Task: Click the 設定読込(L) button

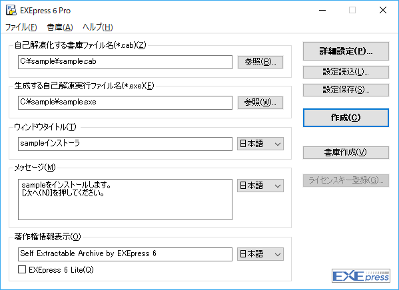Action: click(346, 72)
